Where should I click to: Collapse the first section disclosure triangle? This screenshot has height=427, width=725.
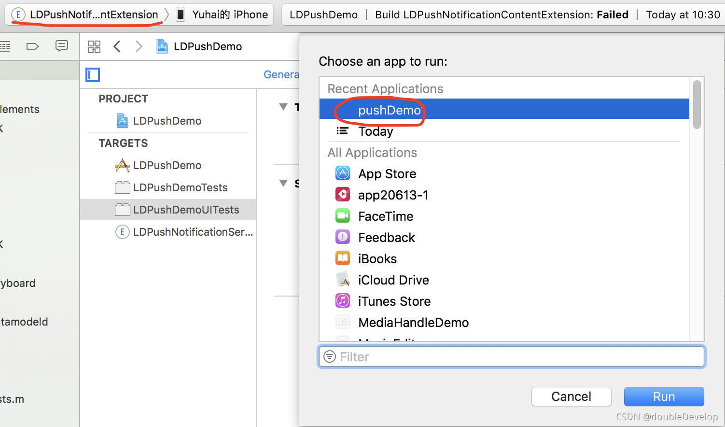tap(283, 107)
